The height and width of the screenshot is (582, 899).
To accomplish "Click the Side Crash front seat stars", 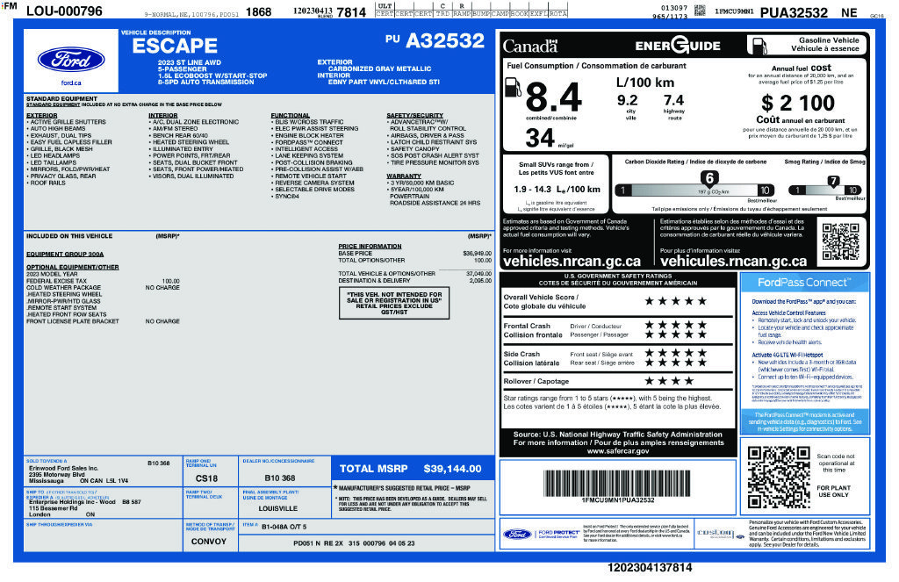I will [675, 353].
